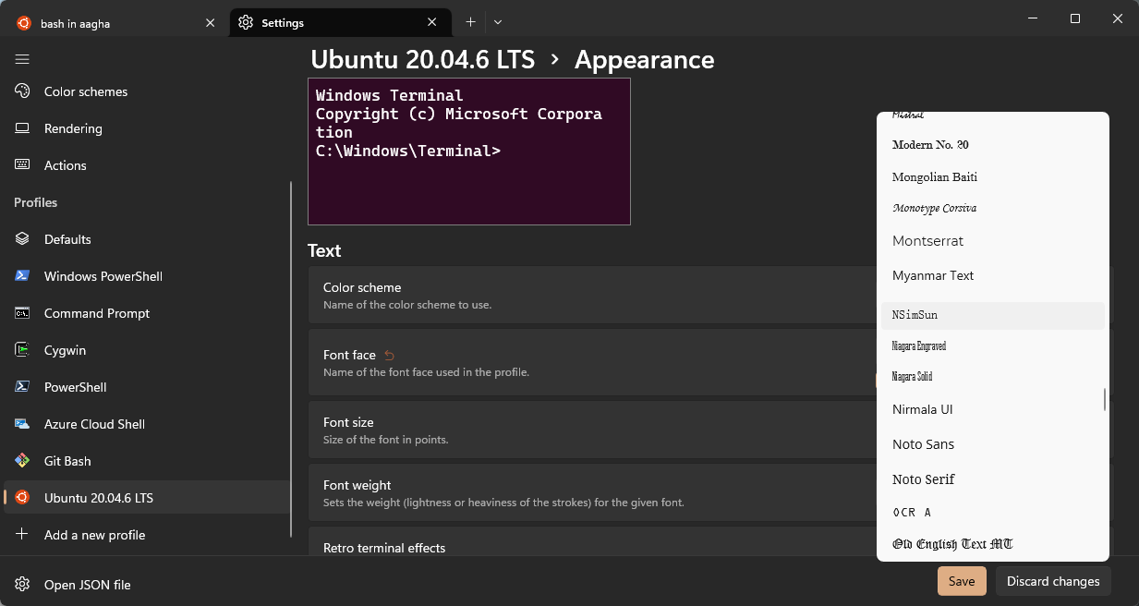The width and height of the screenshot is (1139, 606).
Task: Close the bash in aagha tab
Action: tap(211, 23)
